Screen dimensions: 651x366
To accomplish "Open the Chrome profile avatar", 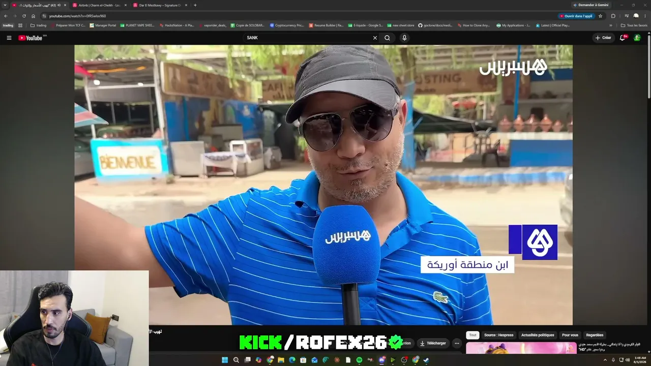I will (x=636, y=16).
